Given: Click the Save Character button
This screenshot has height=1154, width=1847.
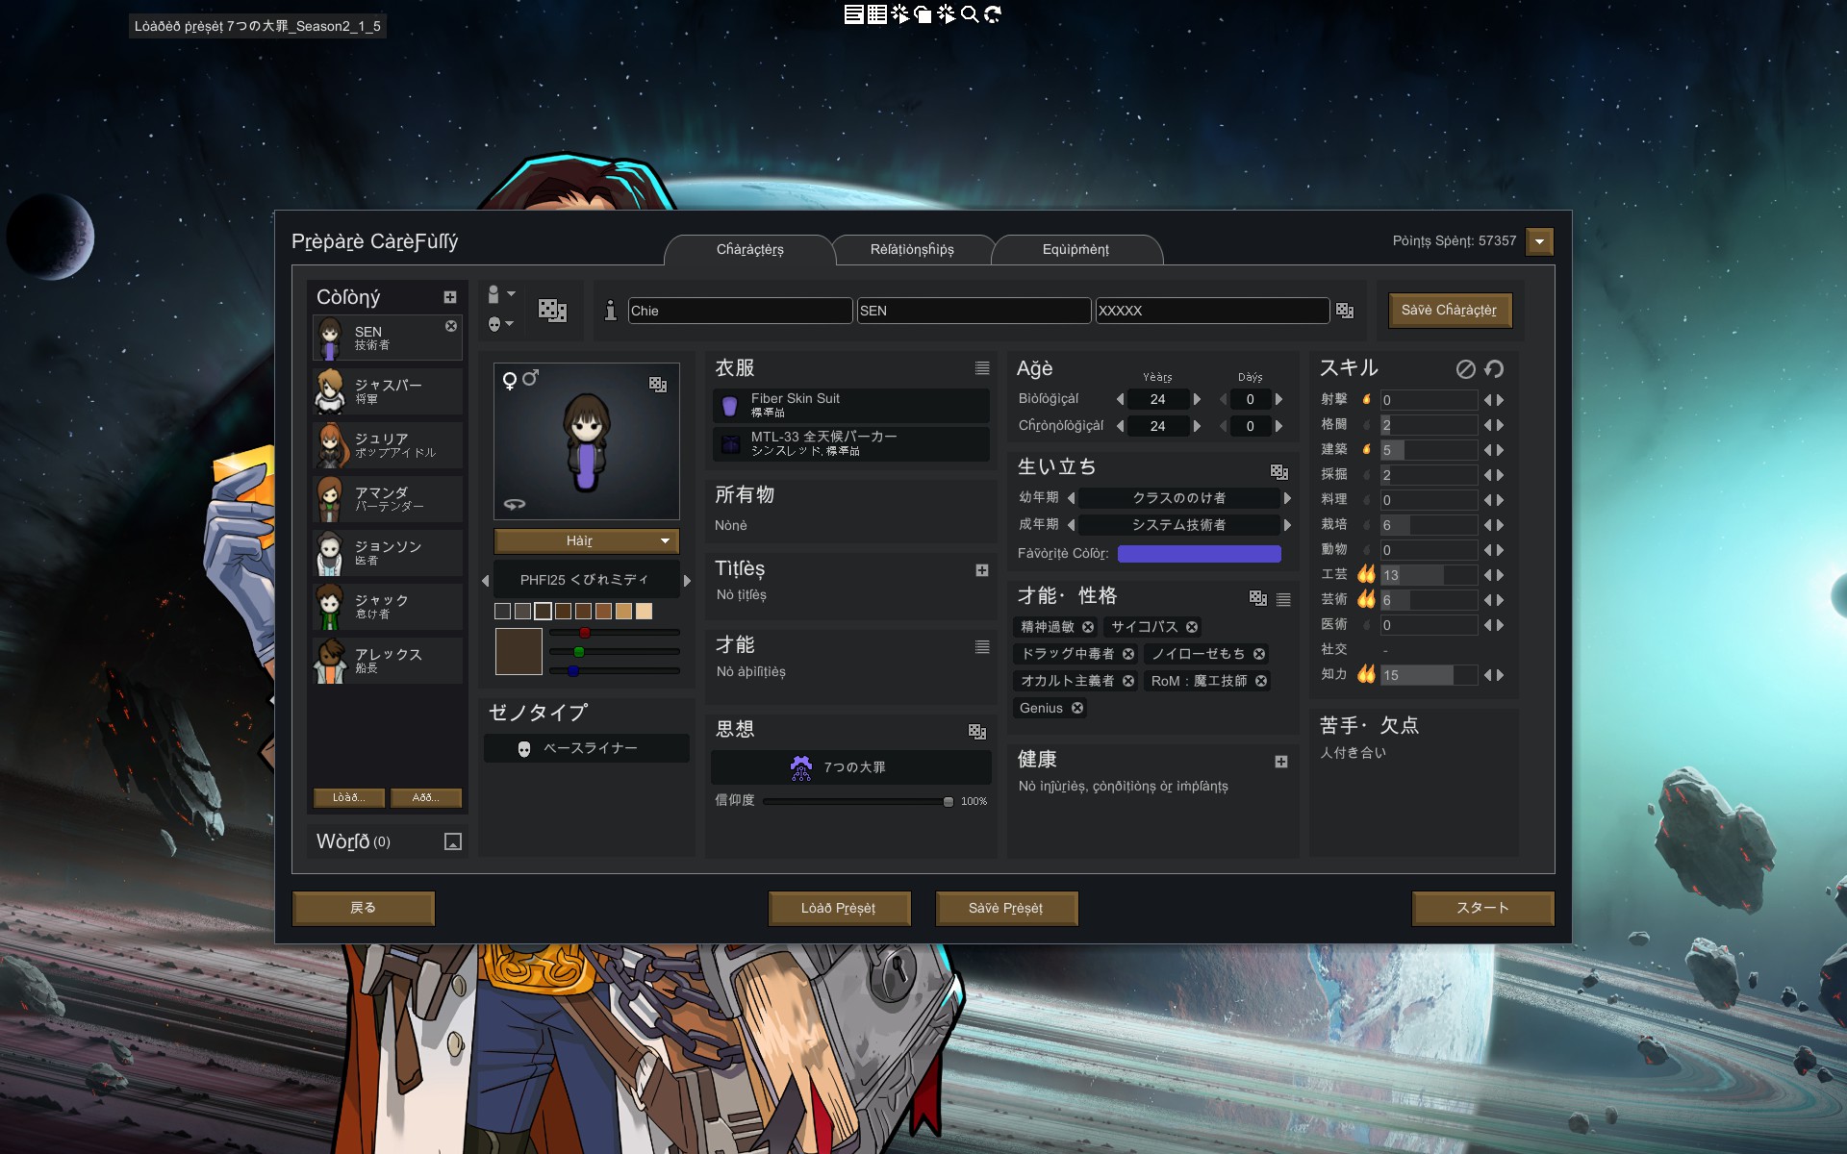Looking at the screenshot, I should click(x=1449, y=311).
